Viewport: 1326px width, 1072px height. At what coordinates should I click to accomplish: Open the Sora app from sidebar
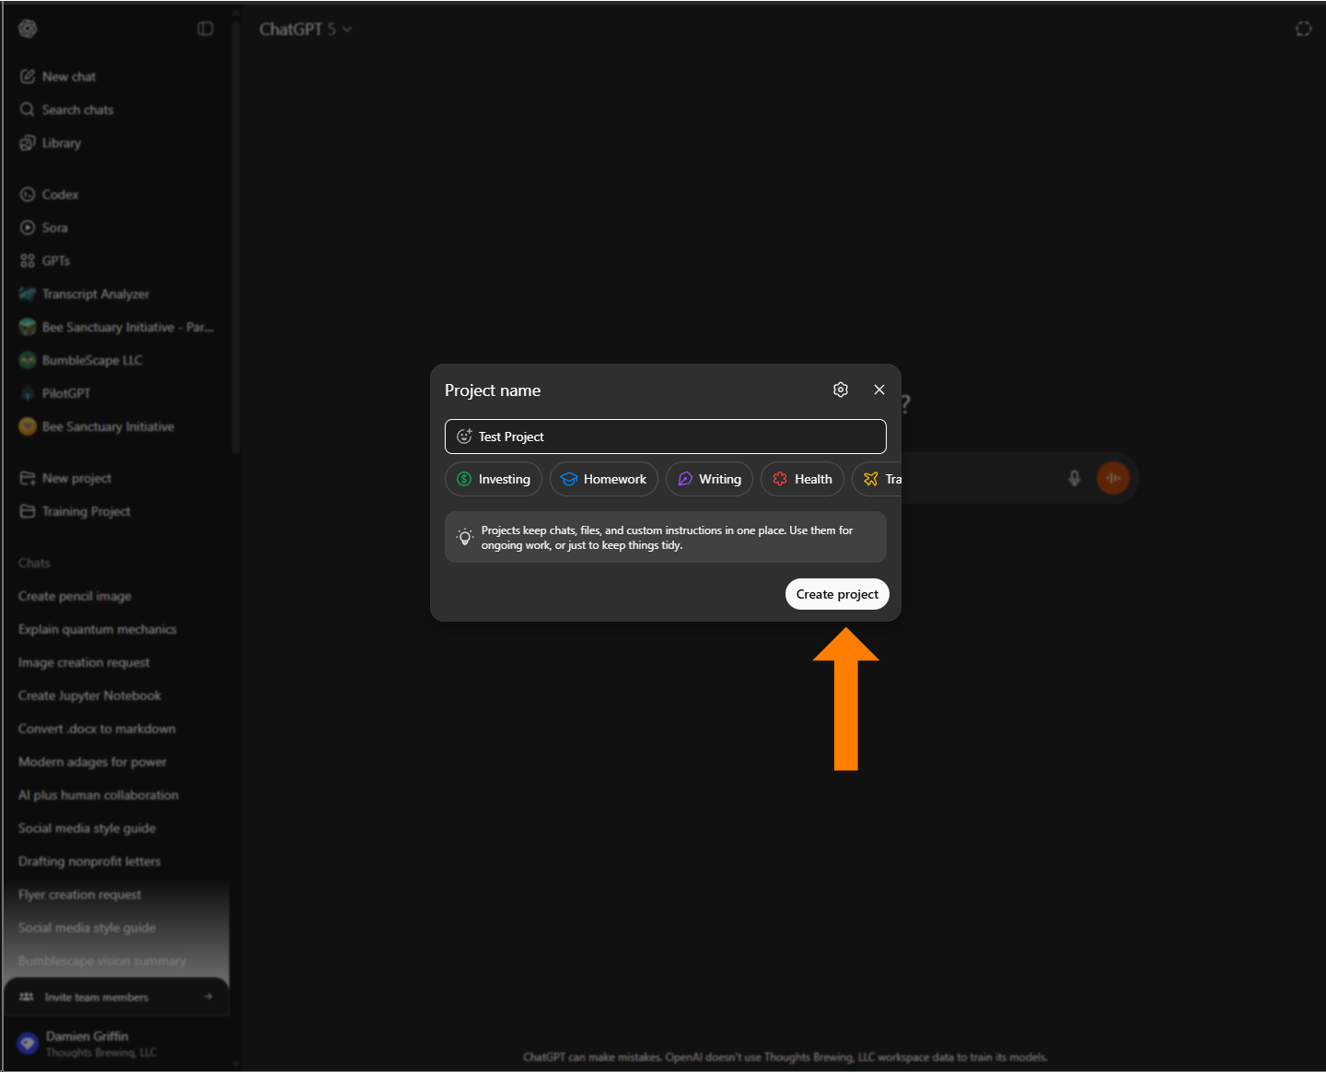click(x=53, y=227)
